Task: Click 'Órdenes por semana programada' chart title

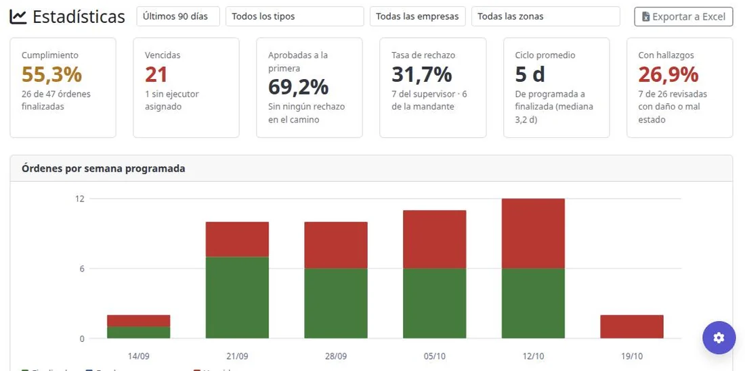Action: click(x=103, y=168)
